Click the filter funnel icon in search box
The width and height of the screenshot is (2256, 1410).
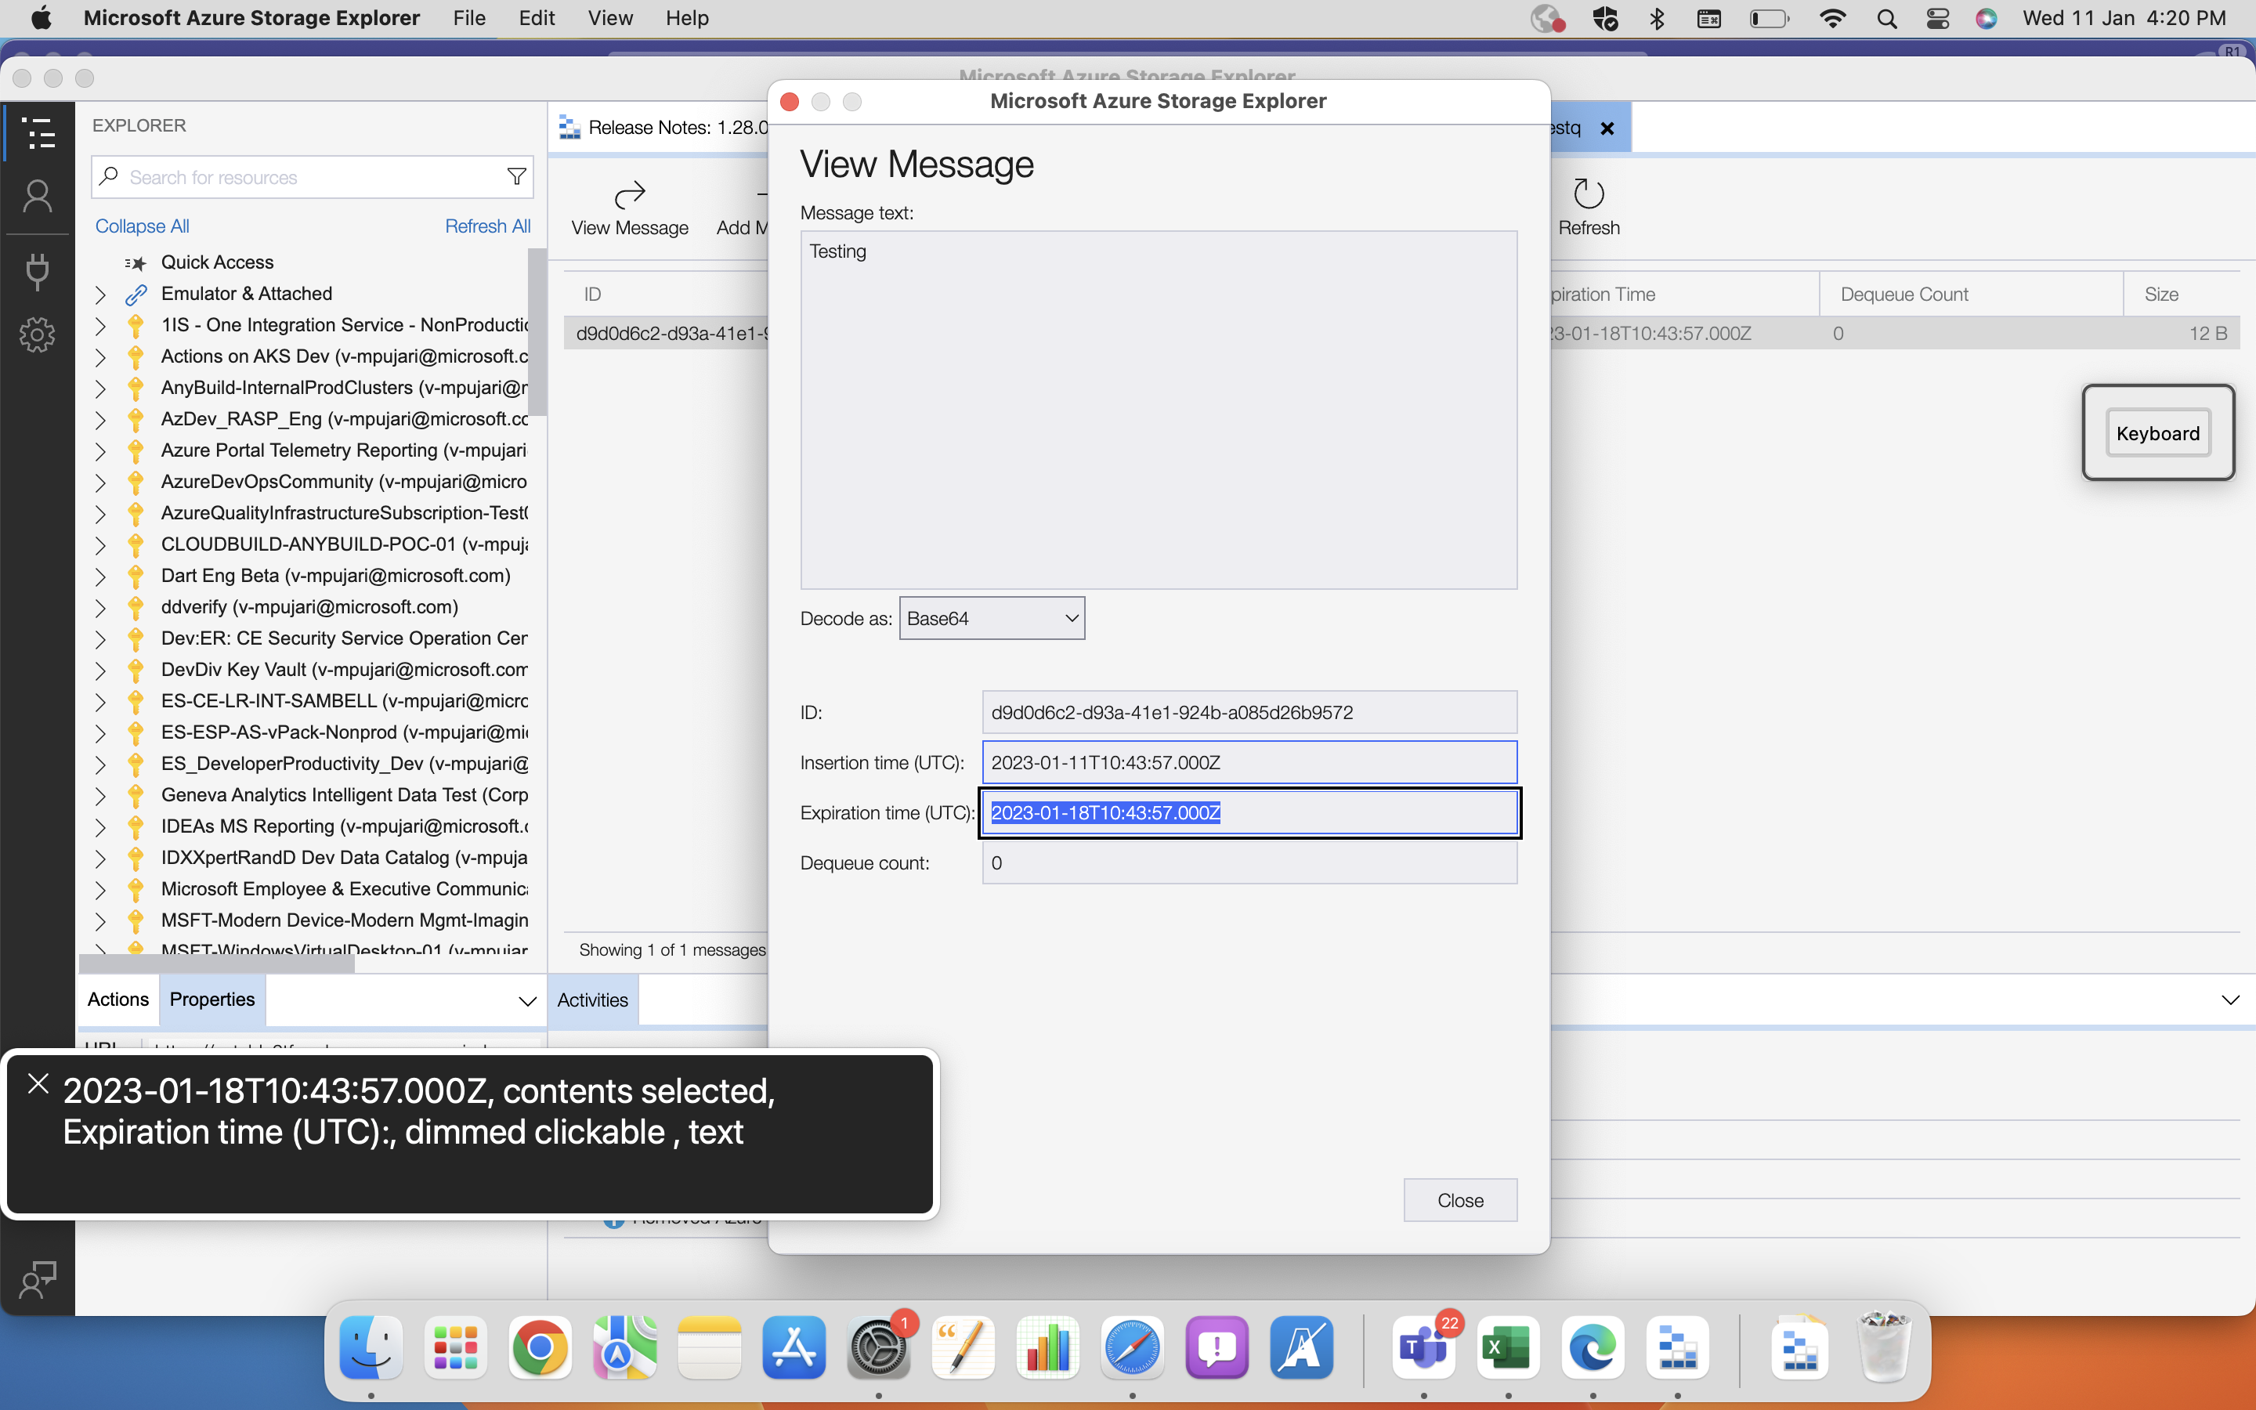515,177
